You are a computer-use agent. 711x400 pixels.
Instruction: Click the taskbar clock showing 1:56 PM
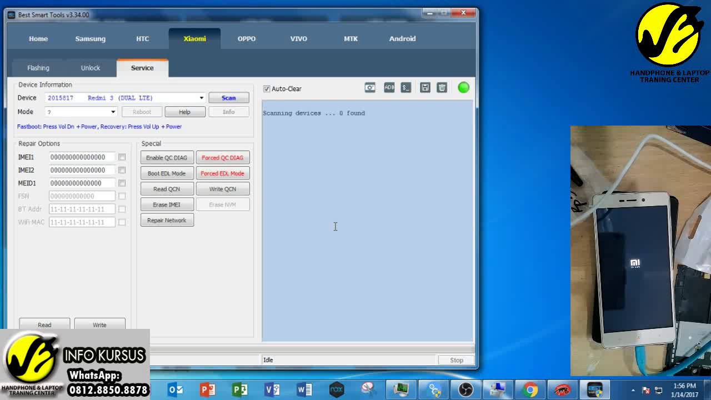click(x=684, y=390)
